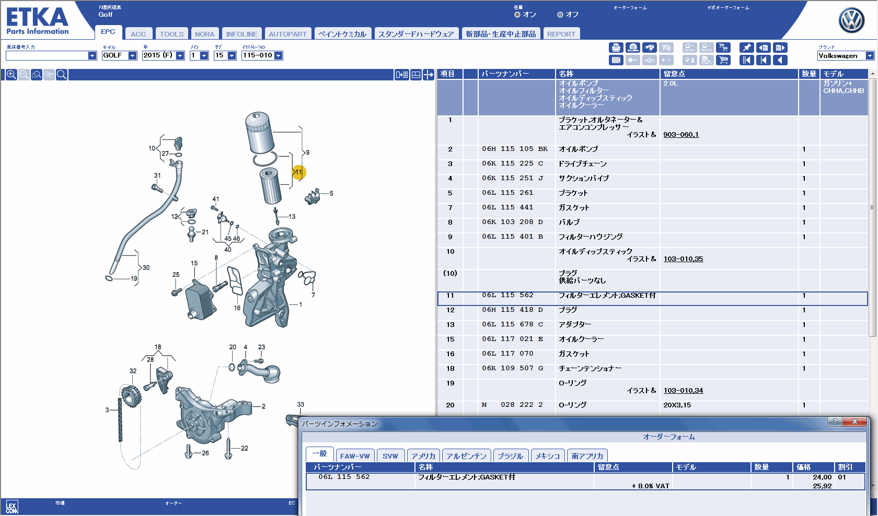Click the pushpin icon
The width and height of the screenshot is (878, 516).
coord(747,48)
